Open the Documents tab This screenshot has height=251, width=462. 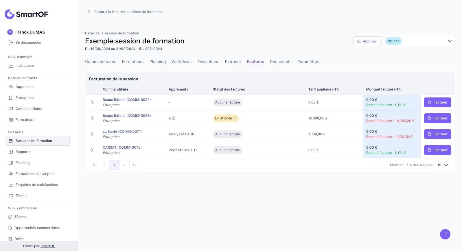tap(280, 62)
